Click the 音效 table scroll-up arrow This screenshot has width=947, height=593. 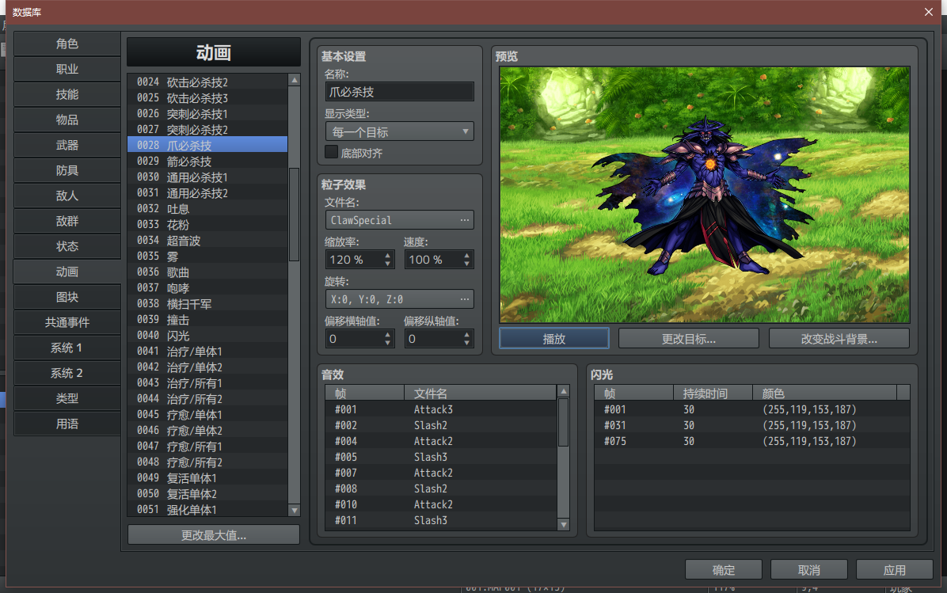(x=564, y=391)
